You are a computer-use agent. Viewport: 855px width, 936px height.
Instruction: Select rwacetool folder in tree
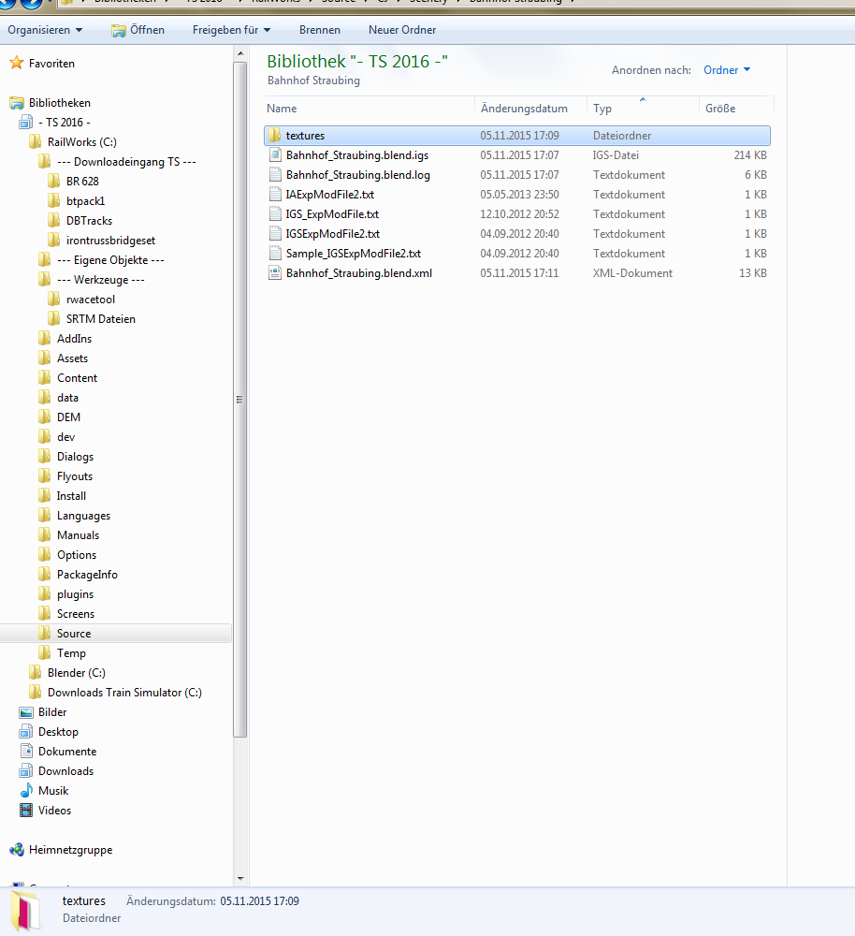point(91,300)
